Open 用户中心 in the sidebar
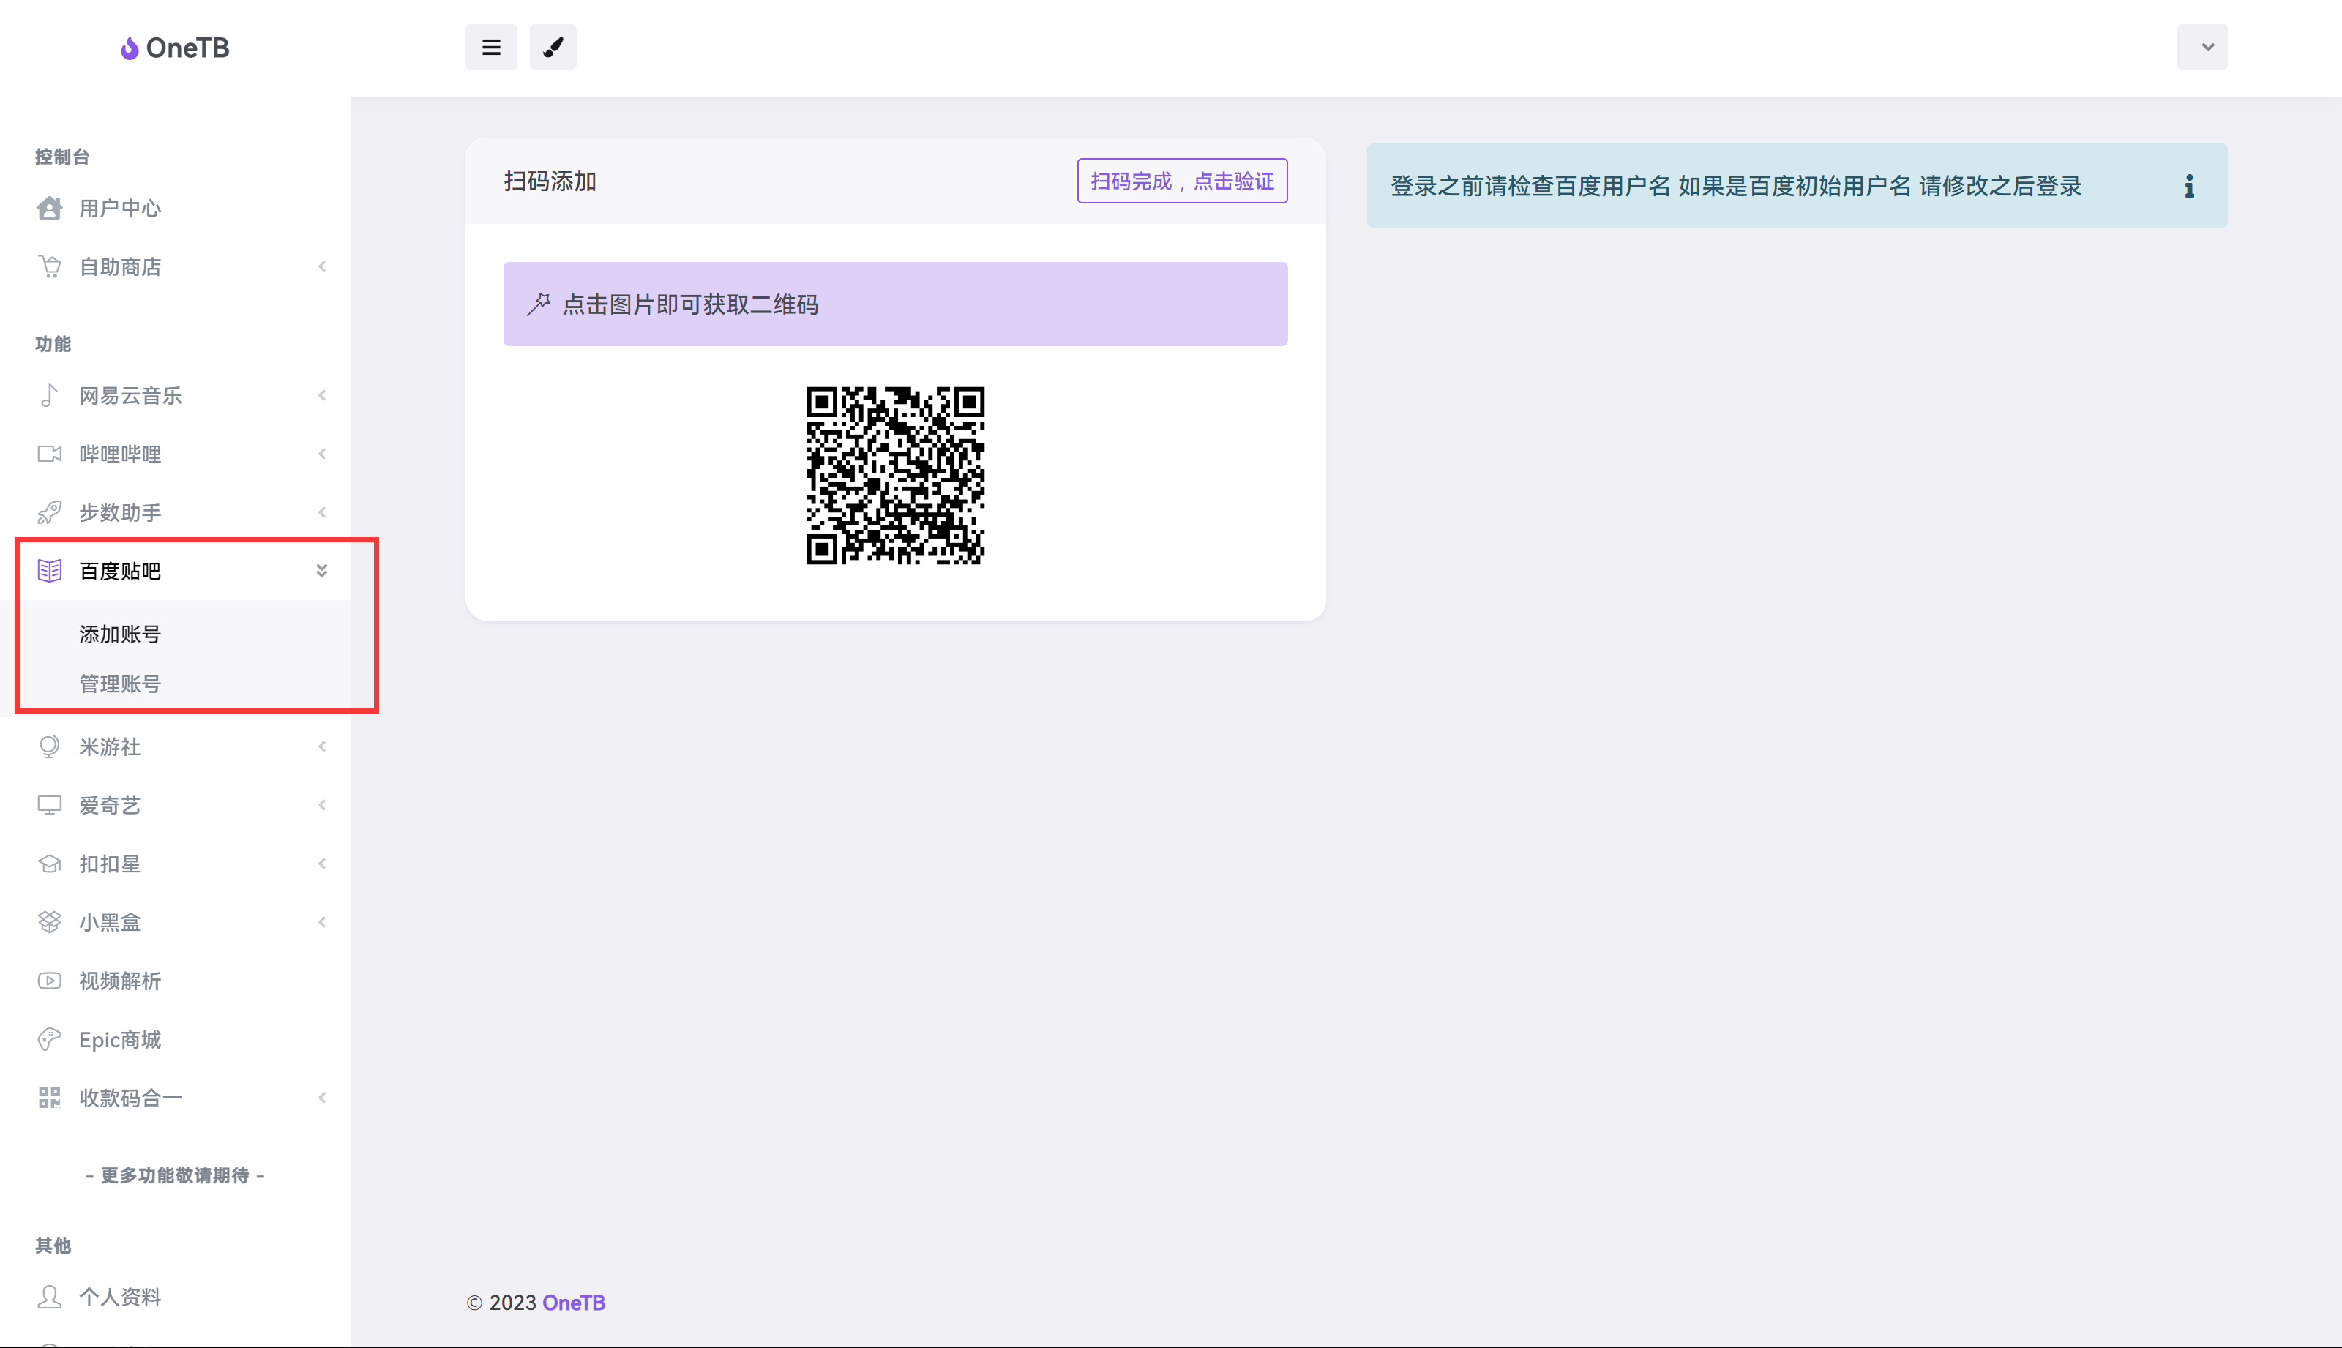Image resolution: width=2342 pixels, height=1348 pixels. tap(119, 209)
